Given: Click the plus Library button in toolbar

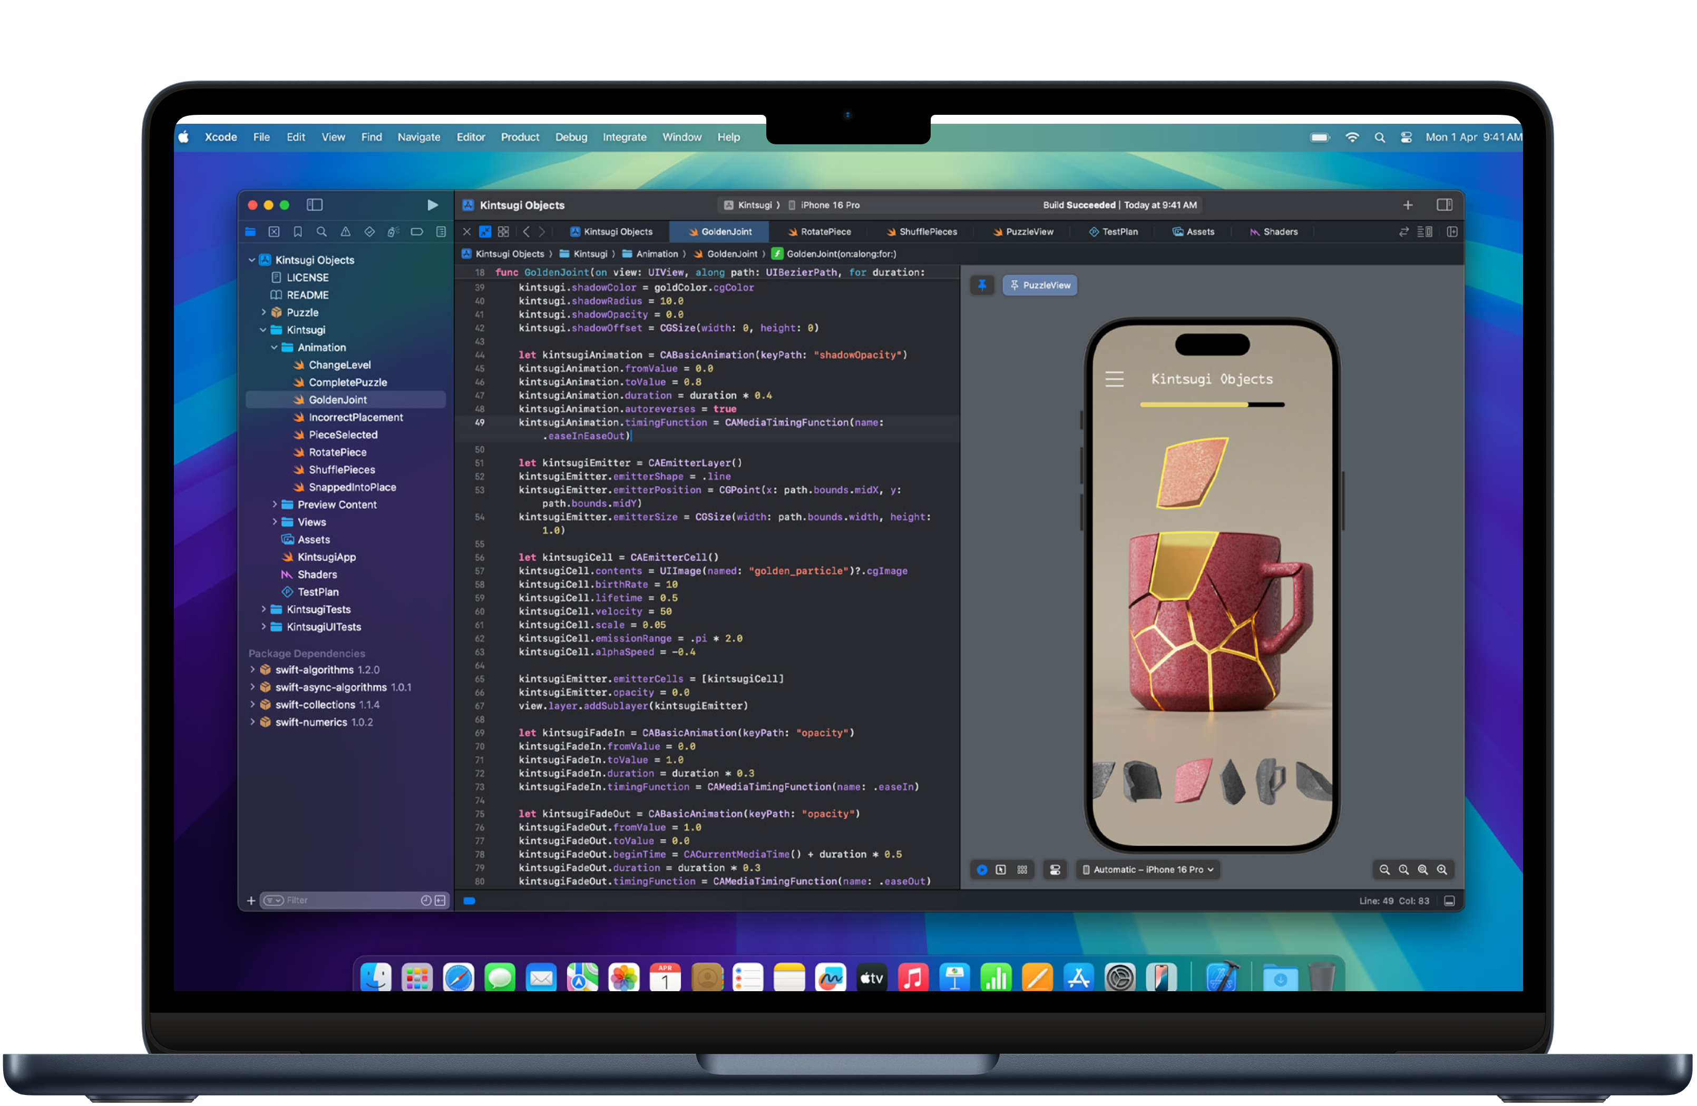Looking at the screenshot, I should click(x=1408, y=205).
